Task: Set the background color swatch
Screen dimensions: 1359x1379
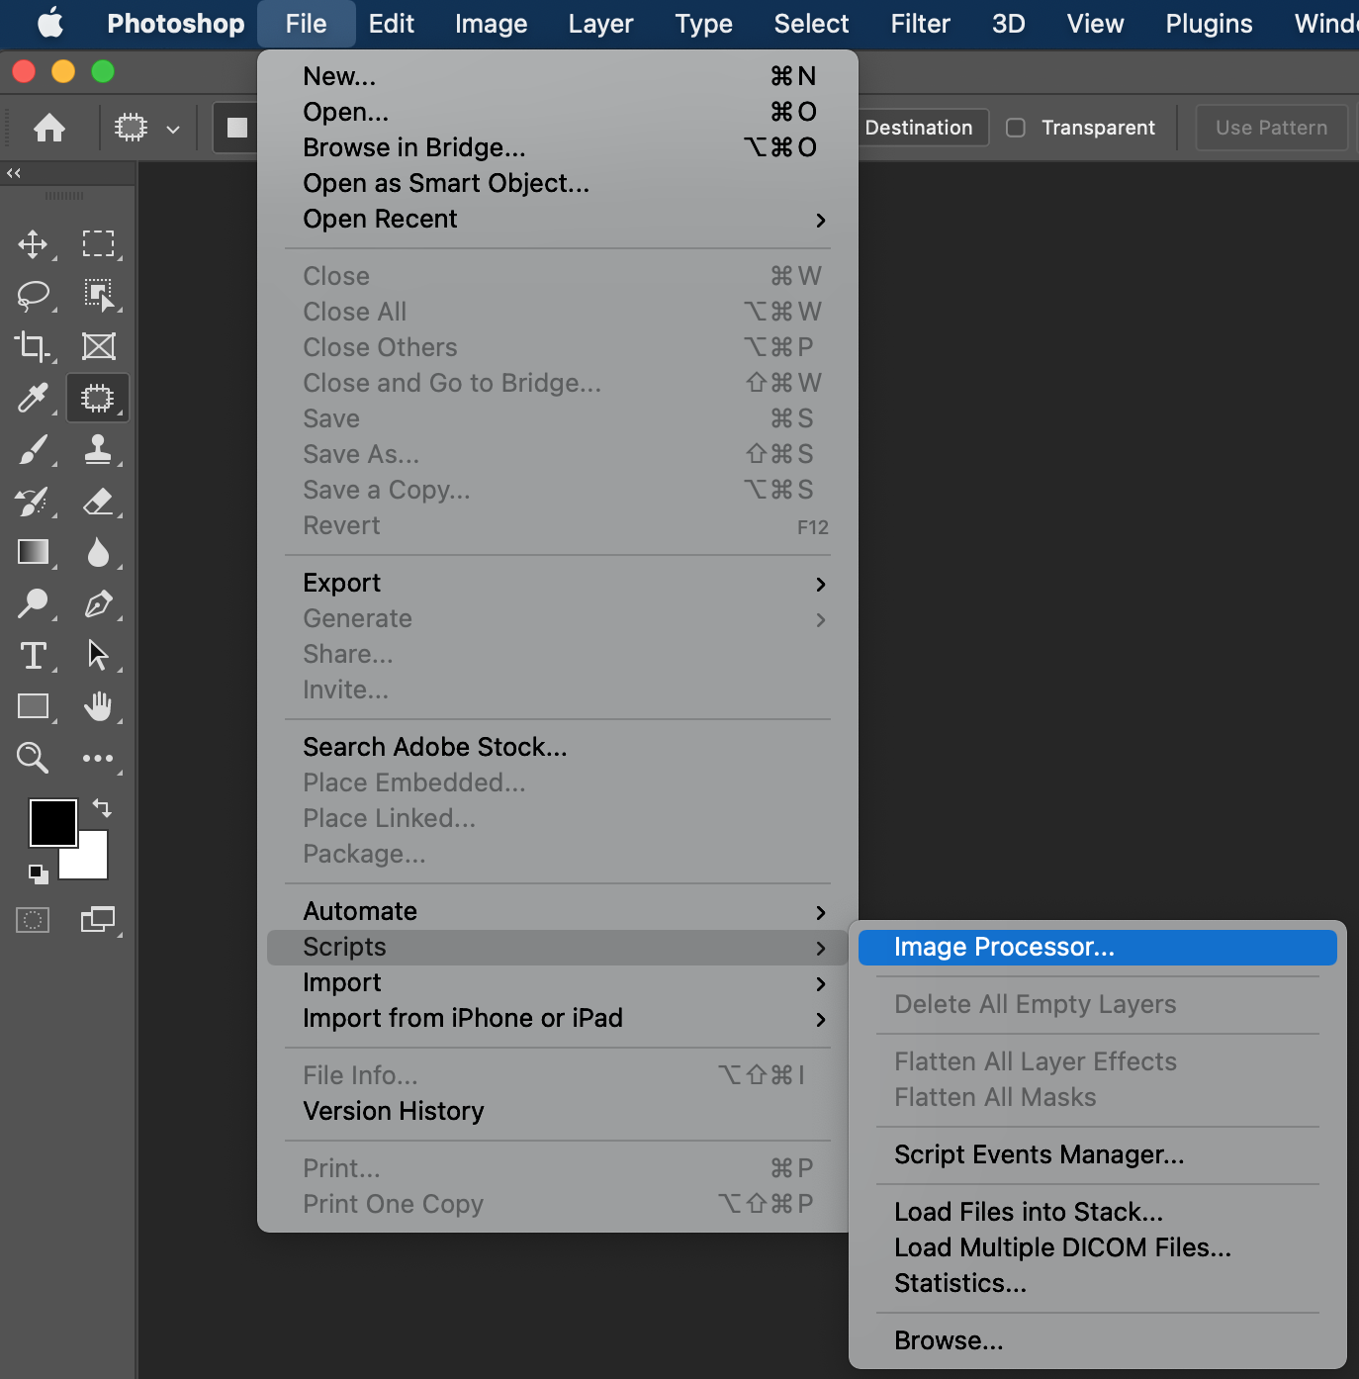Action: [91, 863]
